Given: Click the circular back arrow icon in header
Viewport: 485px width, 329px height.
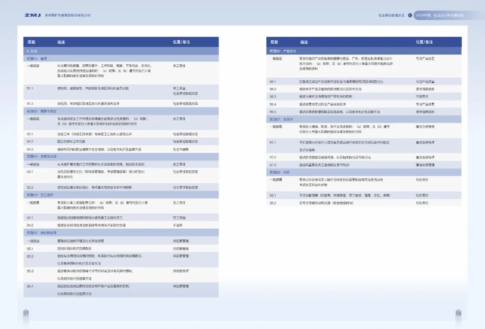Looking at the screenshot, I should click(410, 15).
